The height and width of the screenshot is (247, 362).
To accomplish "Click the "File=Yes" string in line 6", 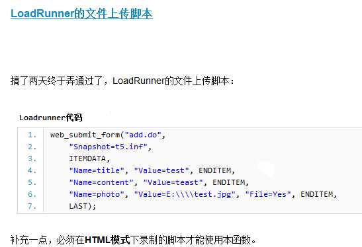I will (x=268, y=194).
